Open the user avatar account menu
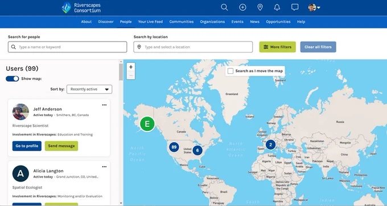 (314, 7)
